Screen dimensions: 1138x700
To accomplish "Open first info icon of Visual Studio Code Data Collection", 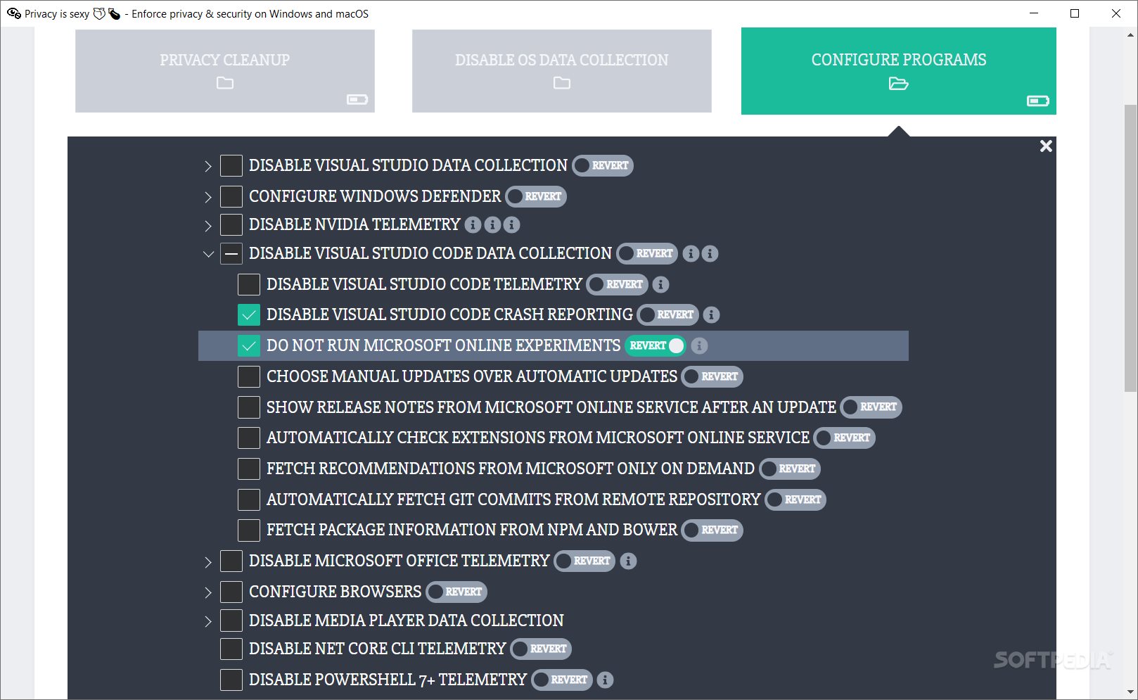I will 691,254.
